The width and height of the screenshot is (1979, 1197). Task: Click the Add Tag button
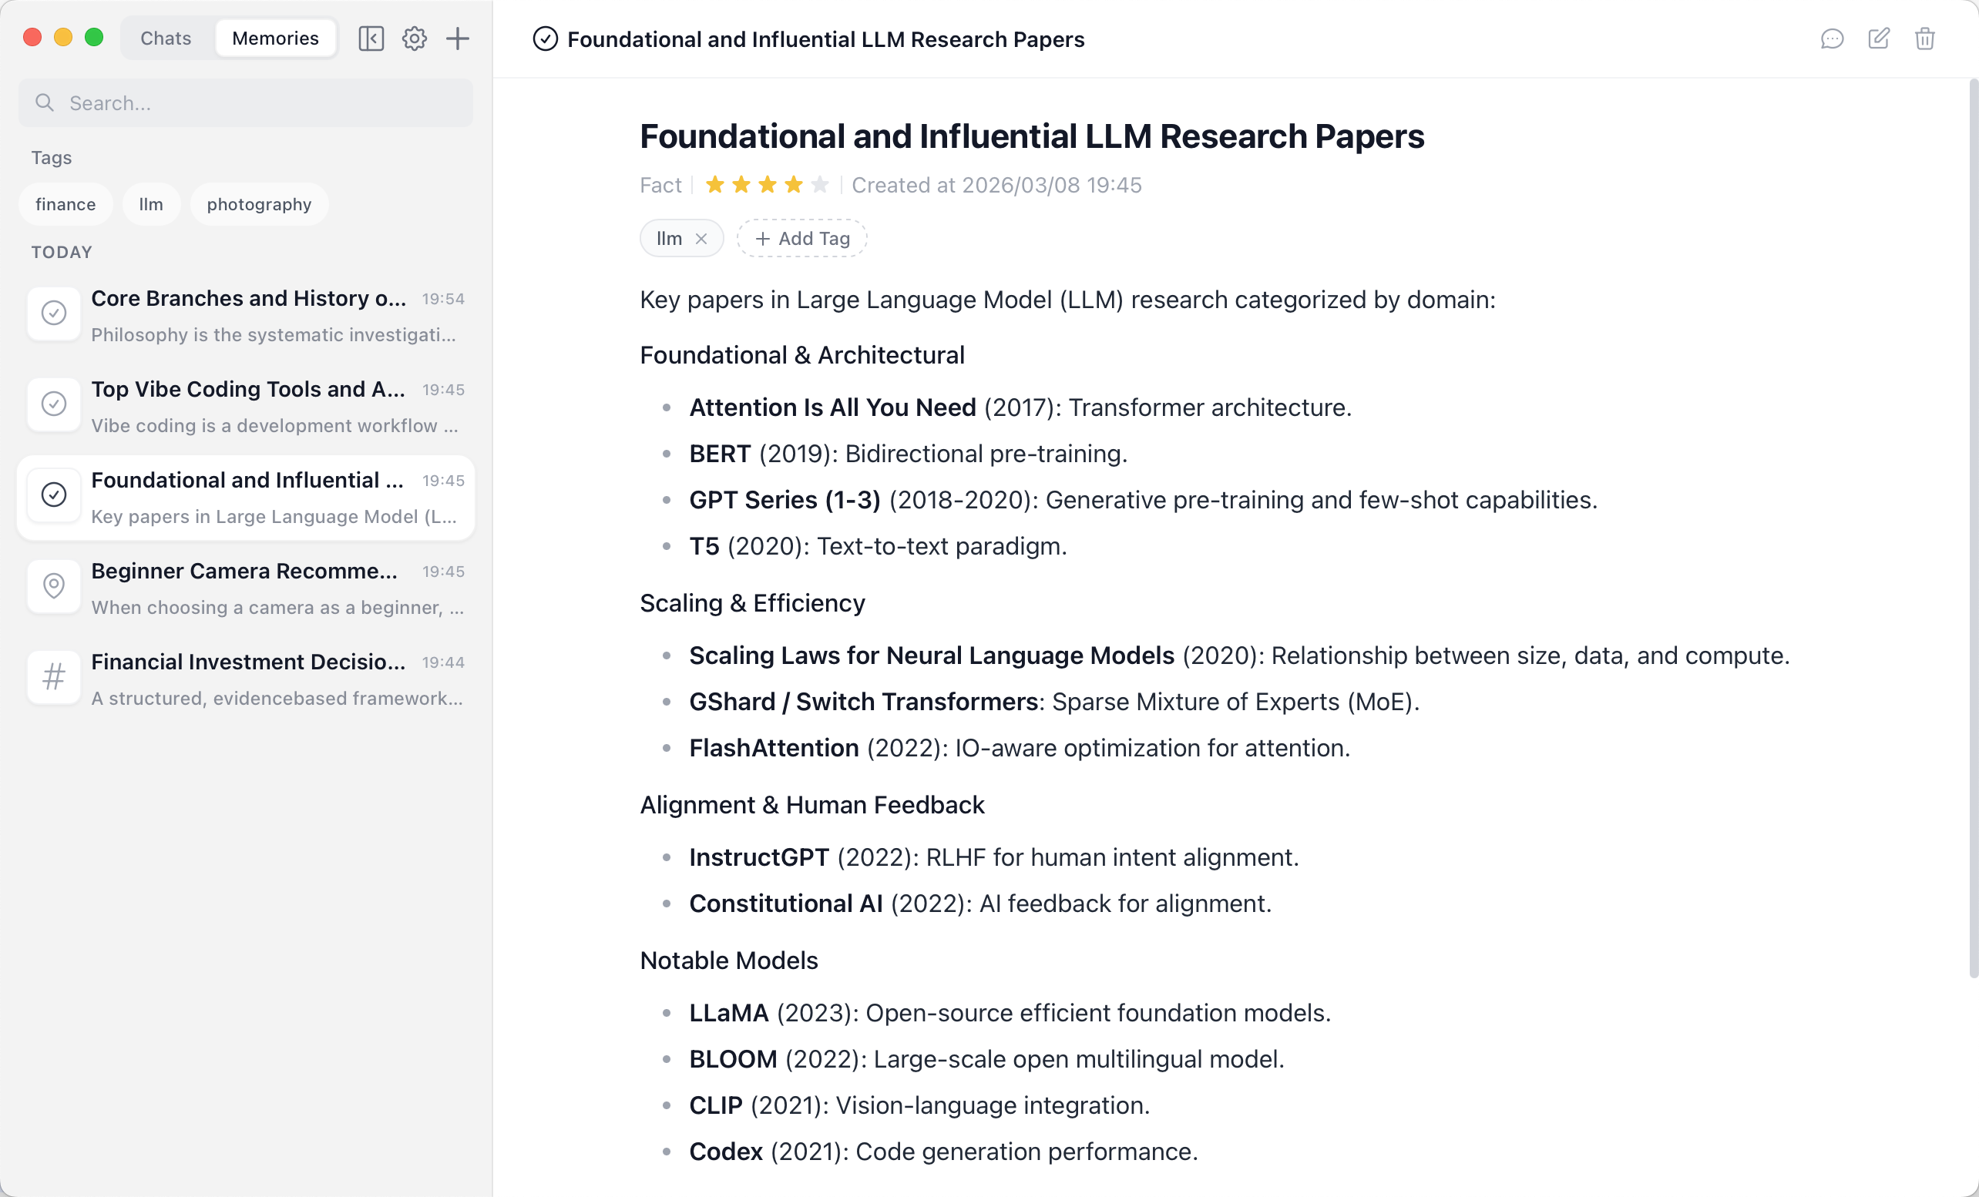pyautogui.click(x=801, y=239)
